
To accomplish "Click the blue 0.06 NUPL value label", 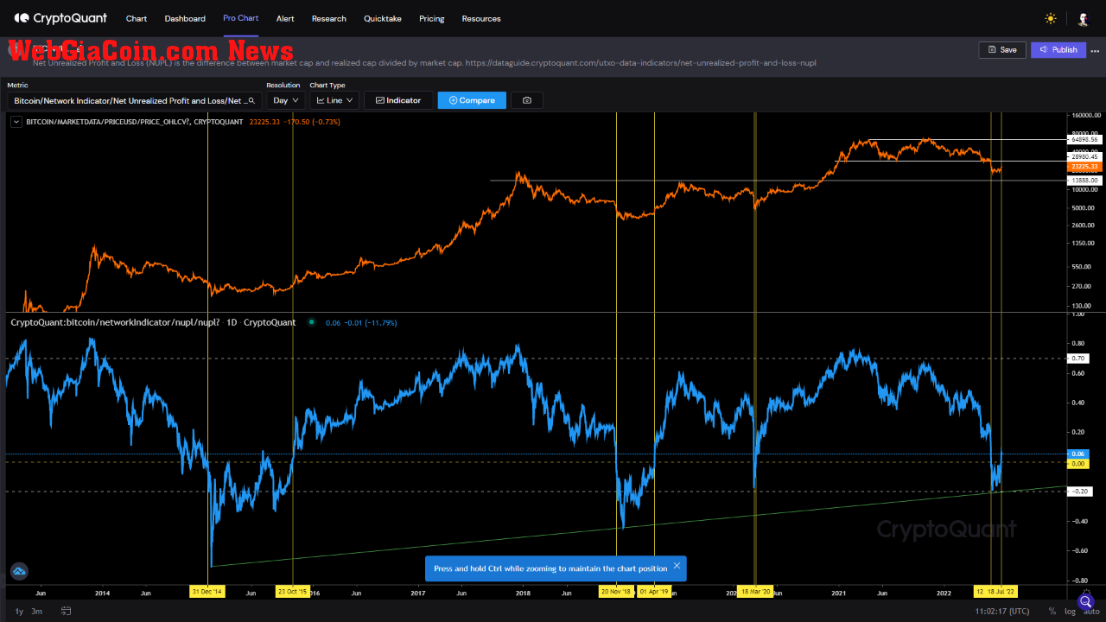I will point(1078,454).
